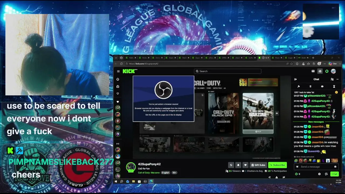Click QueenHQ username in chat
The width and height of the screenshot is (345, 194).
click(x=314, y=151)
